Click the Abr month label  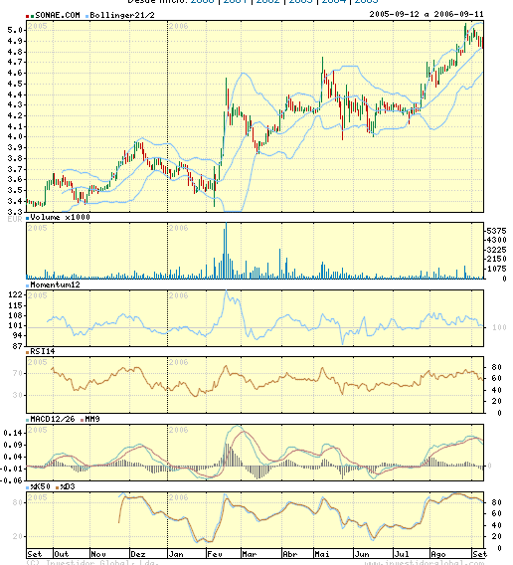coord(289,554)
